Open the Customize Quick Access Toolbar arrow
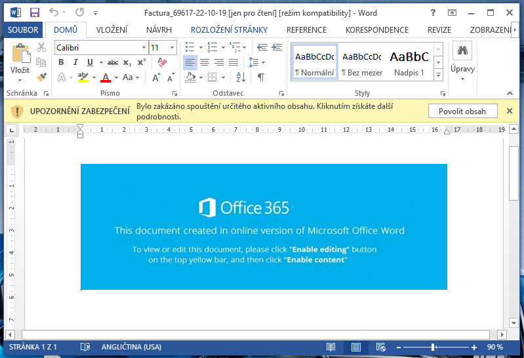The image size is (524, 358). [x=95, y=13]
